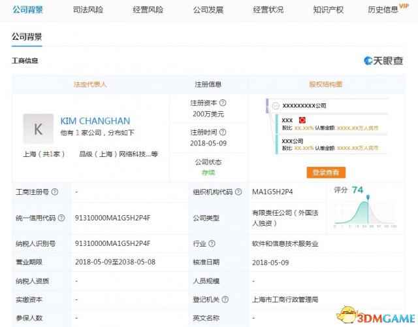Click the orange 登录查看 button
This screenshot has height=327, width=418.
(x=326, y=172)
